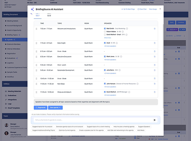Open the info icon beside Matt Smith
The height and width of the screenshot is (141, 191).
point(127,29)
